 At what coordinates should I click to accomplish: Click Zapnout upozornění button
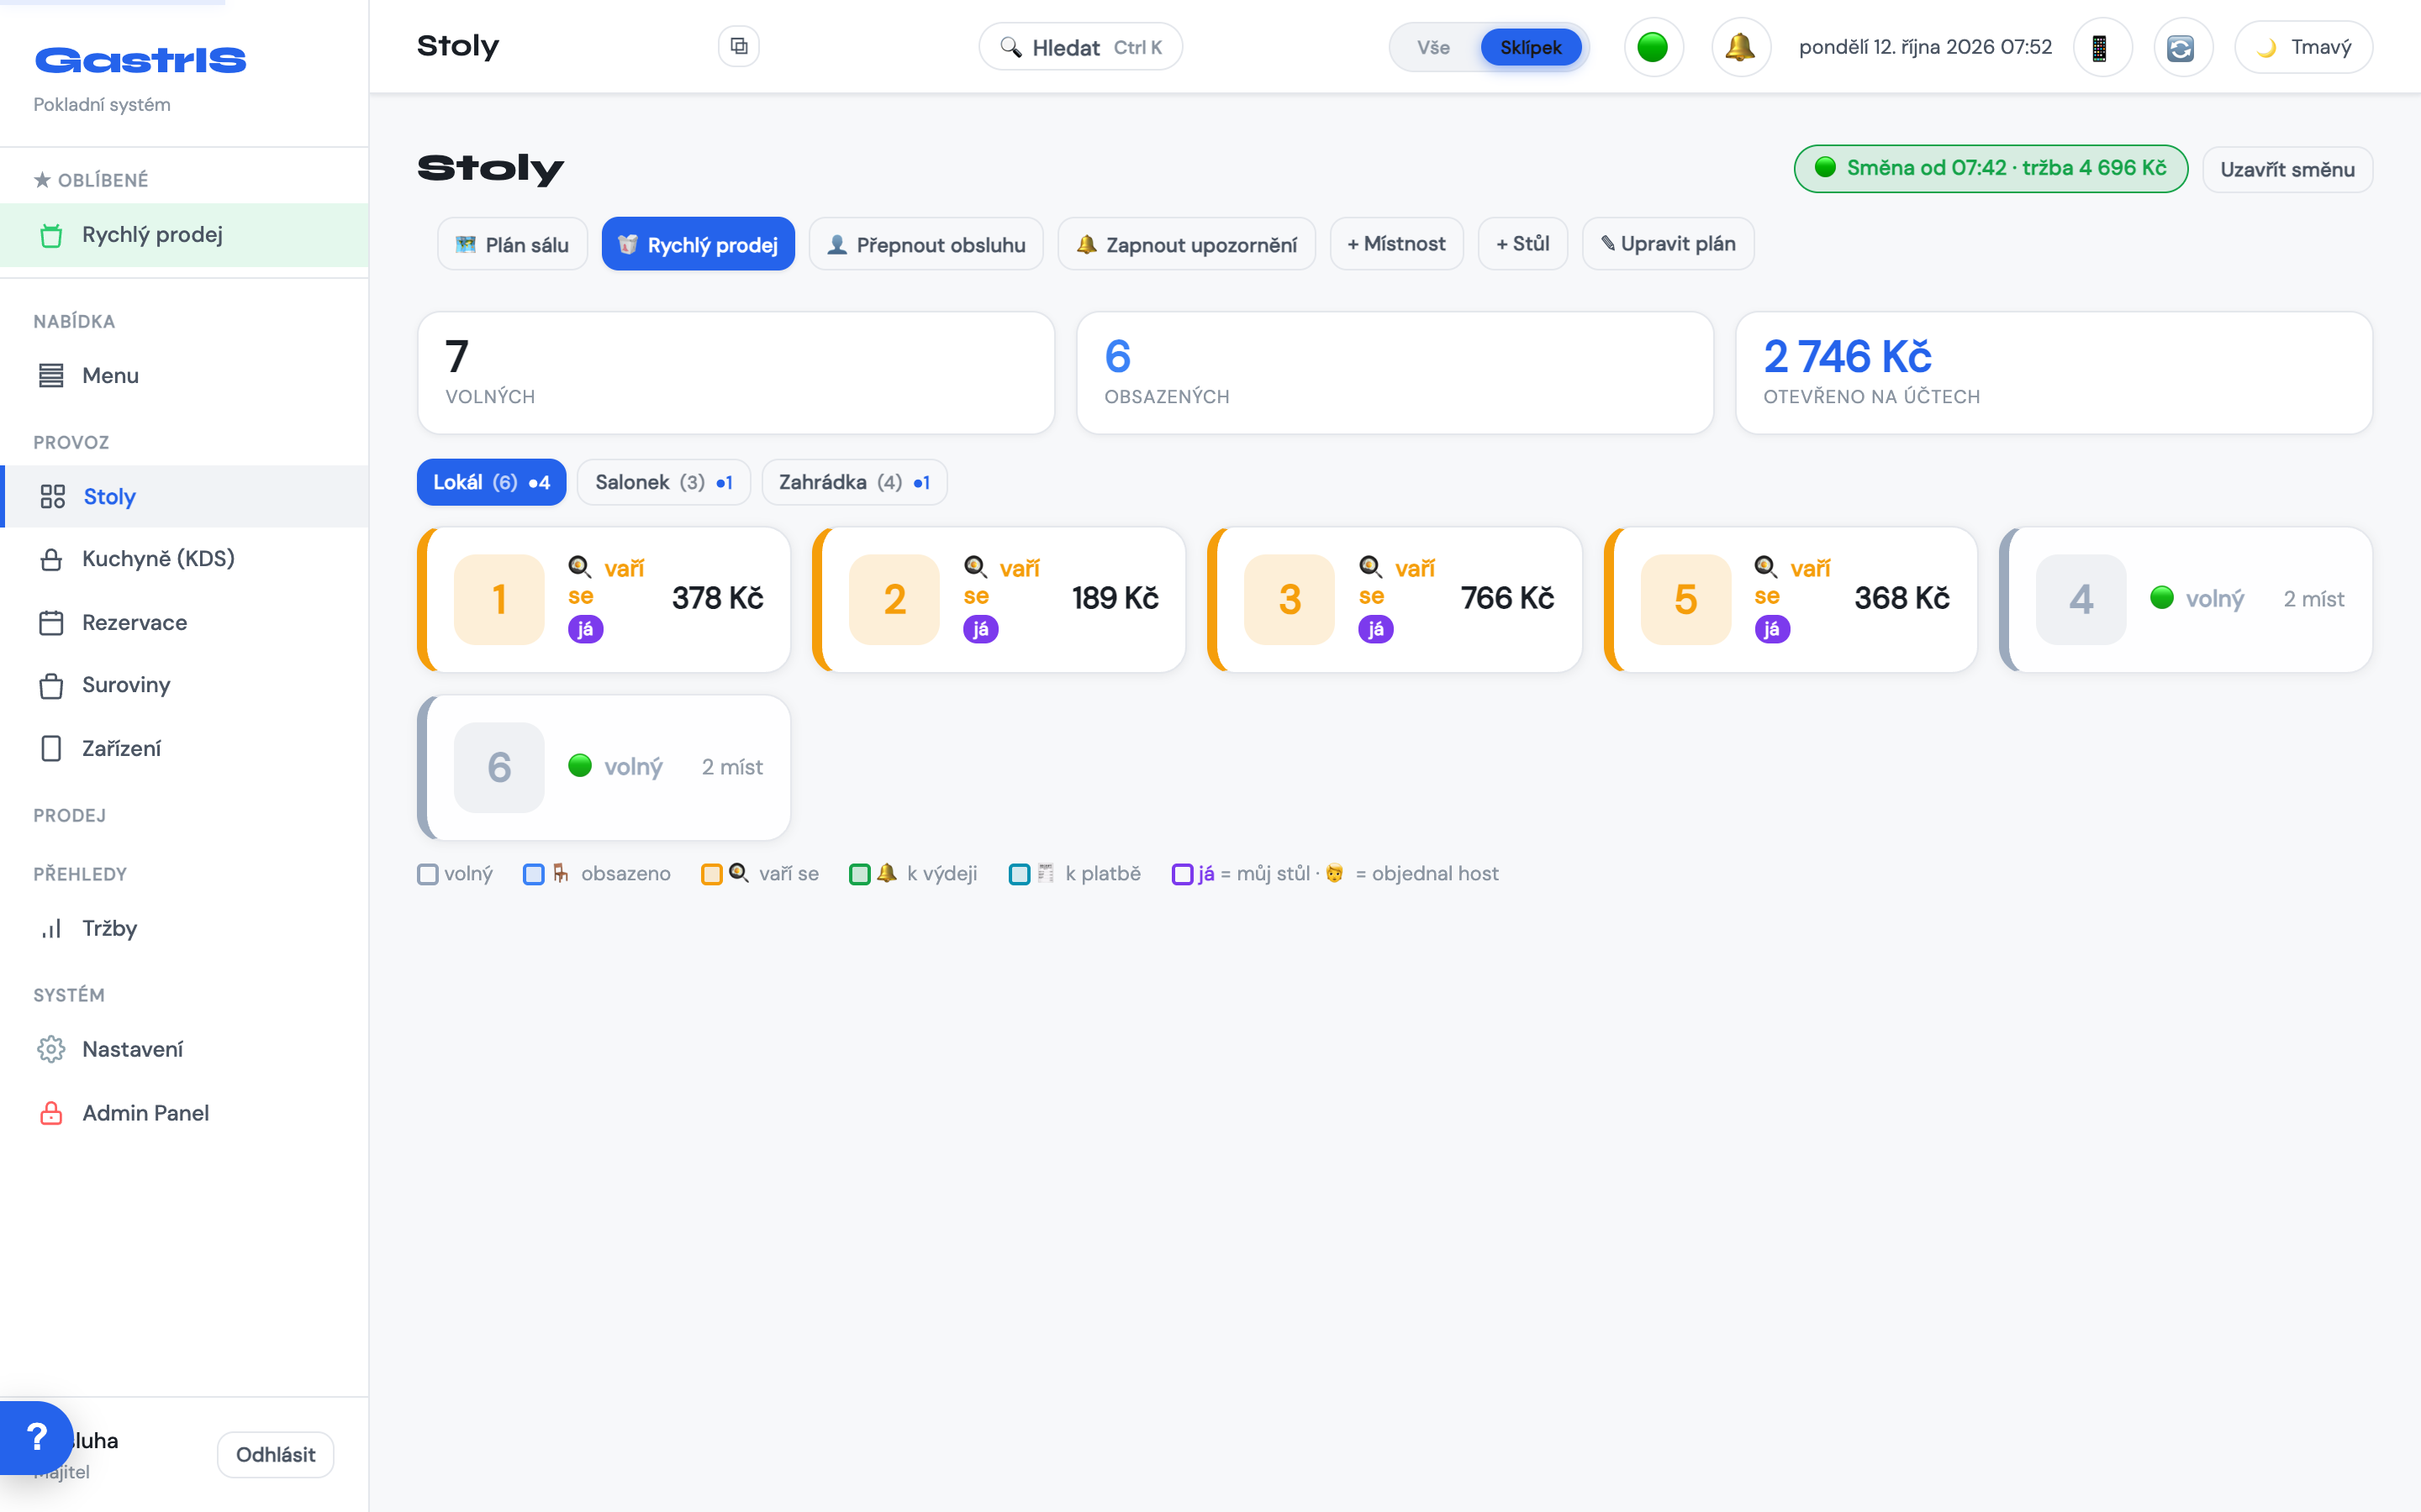click(x=1186, y=244)
